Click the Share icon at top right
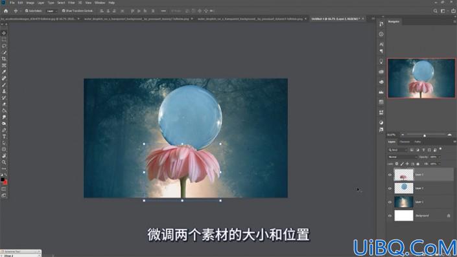457x257 pixels. [453, 11]
